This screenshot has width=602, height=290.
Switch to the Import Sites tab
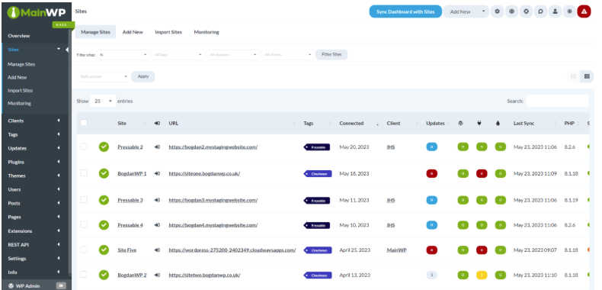coord(168,32)
